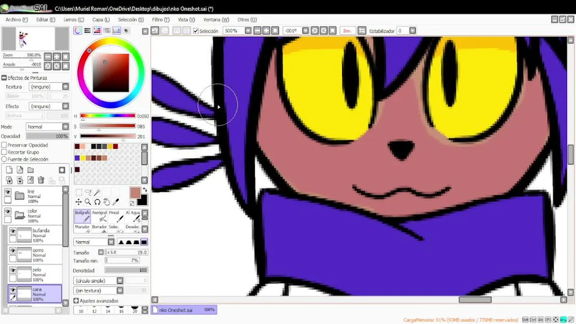Activate the hand pan tool
The image size is (576, 324).
[107, 202]
